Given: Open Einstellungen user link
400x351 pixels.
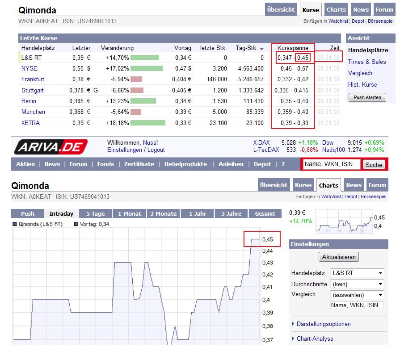Looking at the screenshot, I should [x=125, y=150].
